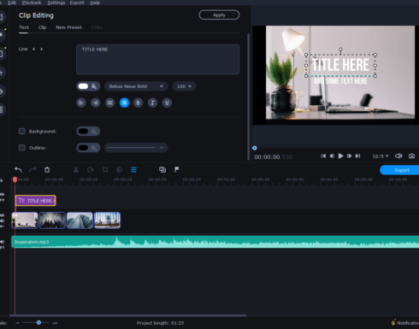The height and width of the screenshot is (329, 419).
Task: Click the blue Export button
Action: [x=400, y=170]
